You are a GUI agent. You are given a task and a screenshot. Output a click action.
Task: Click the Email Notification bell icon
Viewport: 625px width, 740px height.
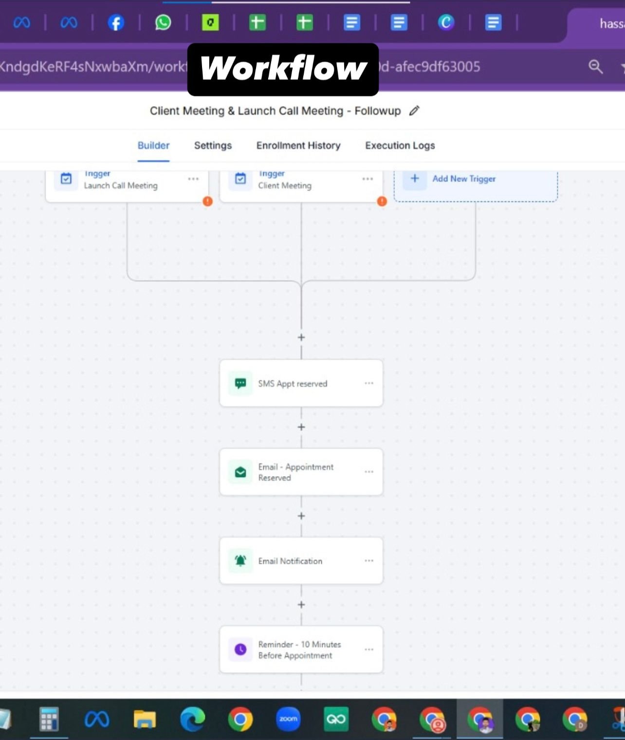point(240,561)
